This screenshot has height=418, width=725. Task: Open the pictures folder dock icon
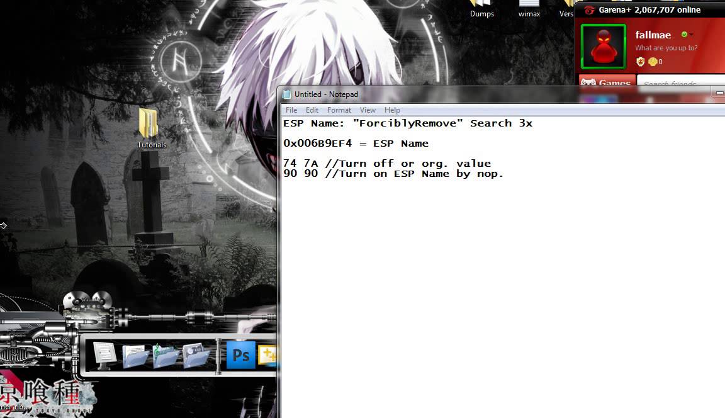tap(196, 356)
